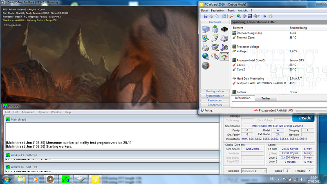This screenshot has height=184, width=327.
Task: Click the green Refresh toolbar icon
Action: click(224, 16)
